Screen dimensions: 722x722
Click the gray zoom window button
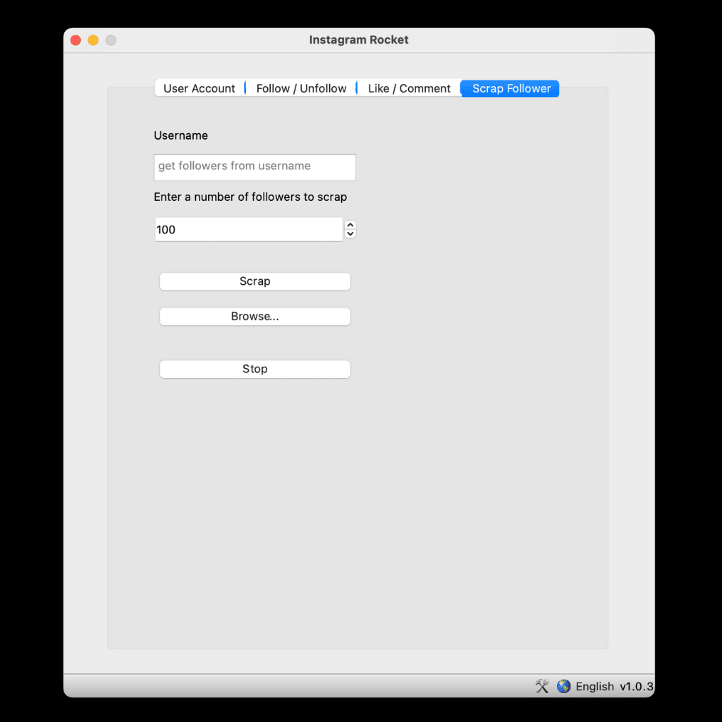[110, 40]
